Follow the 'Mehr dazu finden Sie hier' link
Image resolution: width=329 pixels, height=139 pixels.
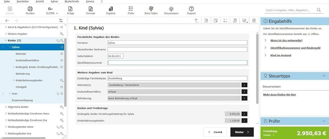(x=279, y=95)
